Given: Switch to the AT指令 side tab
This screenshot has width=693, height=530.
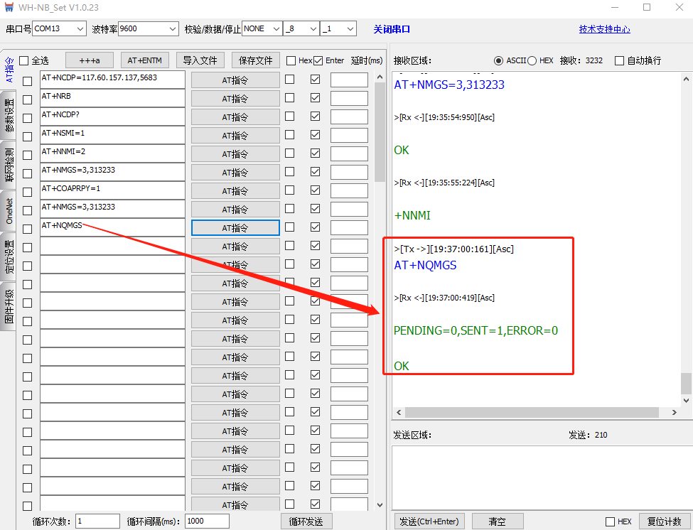Looking at the screenshot, I should [9, 70].
